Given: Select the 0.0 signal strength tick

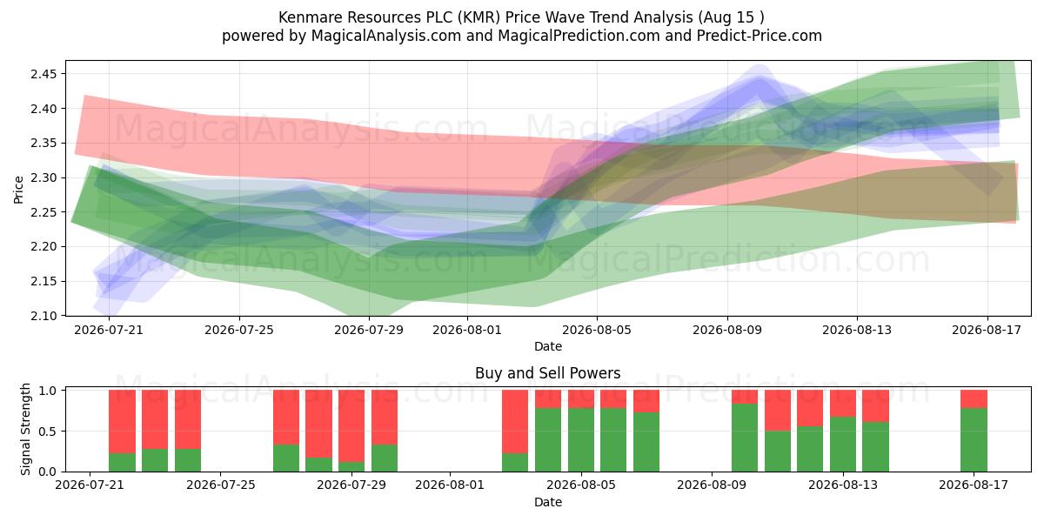Looking at the screenshot, I should (x=49, y=472).
